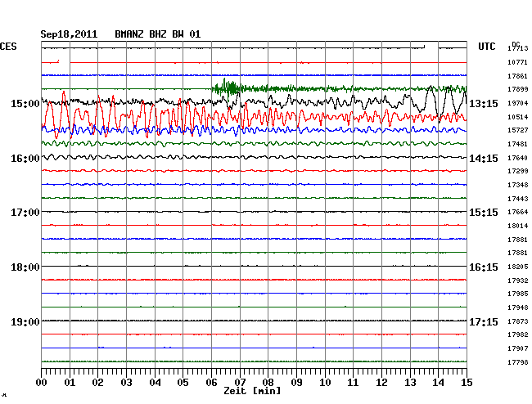The image size is (532, 404).
Task: Click the DC offset value 17664
Action: click(518, 212)
